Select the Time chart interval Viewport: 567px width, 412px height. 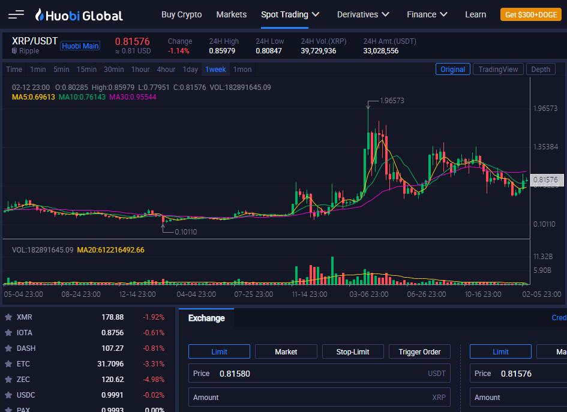pyautogui.click(x=14, y=70)
